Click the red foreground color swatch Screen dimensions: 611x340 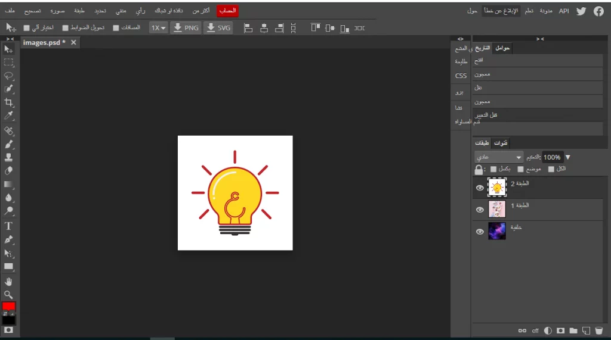[x=9, y=307]
